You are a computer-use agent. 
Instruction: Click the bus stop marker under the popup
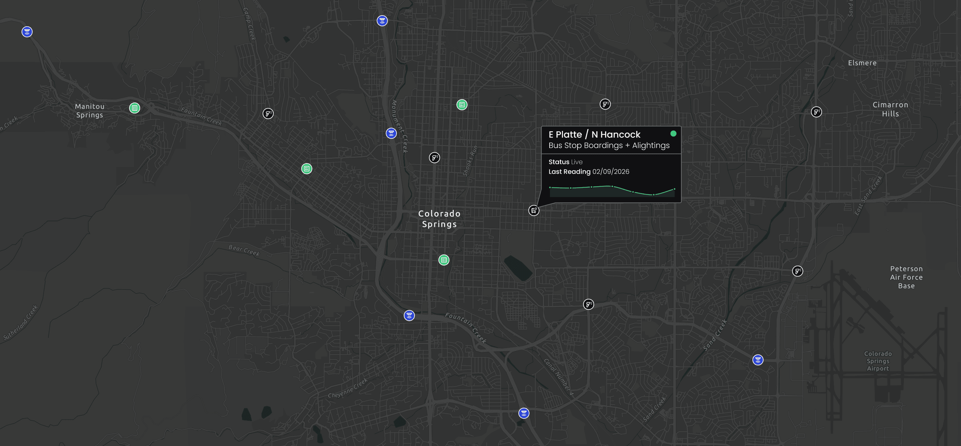[534, 210]
